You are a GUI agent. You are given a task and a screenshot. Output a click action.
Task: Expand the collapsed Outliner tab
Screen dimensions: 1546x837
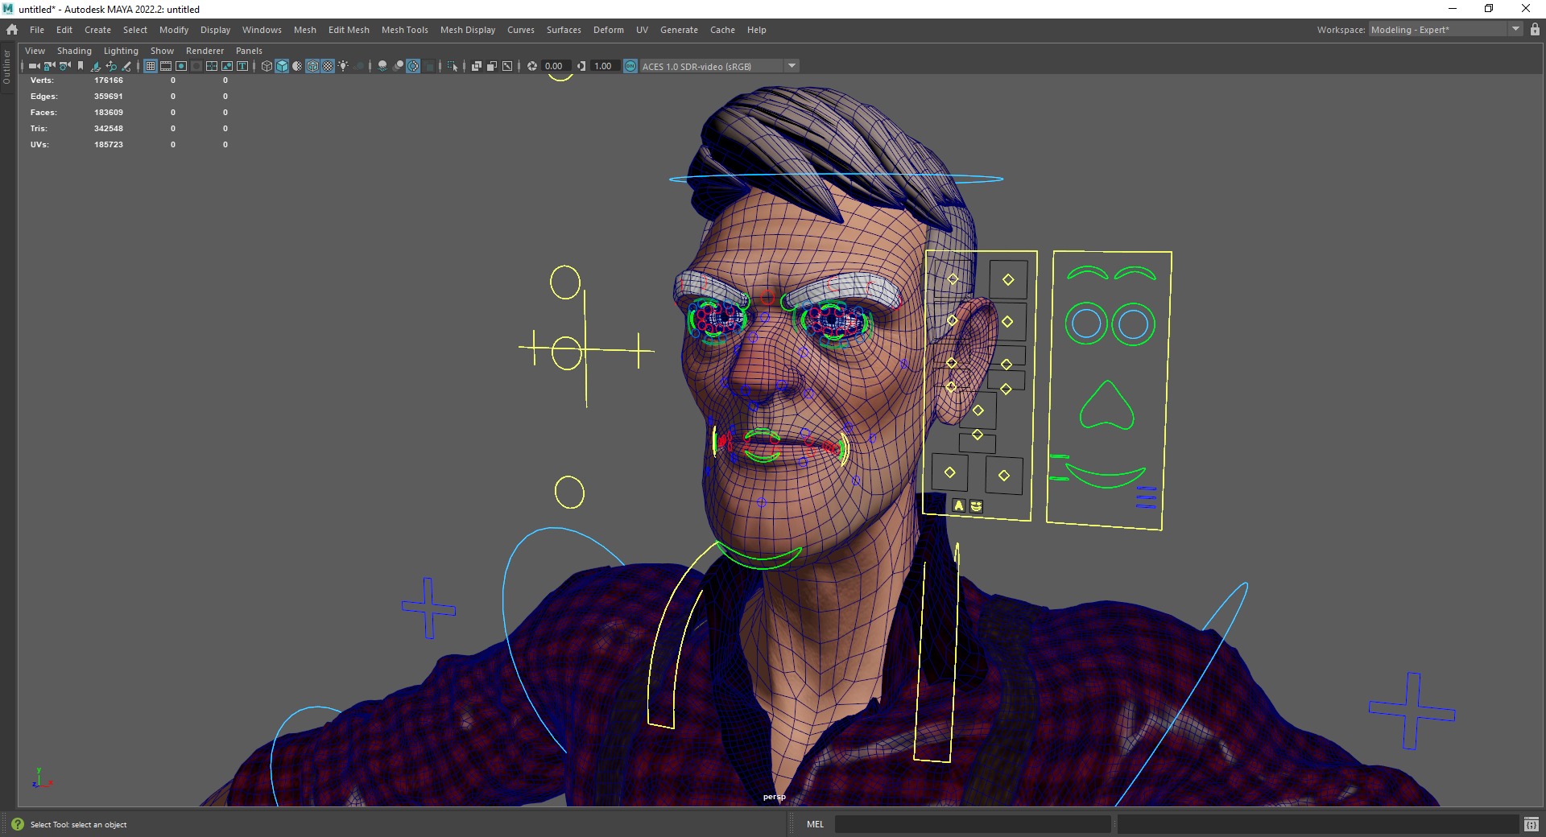[6, 66]
